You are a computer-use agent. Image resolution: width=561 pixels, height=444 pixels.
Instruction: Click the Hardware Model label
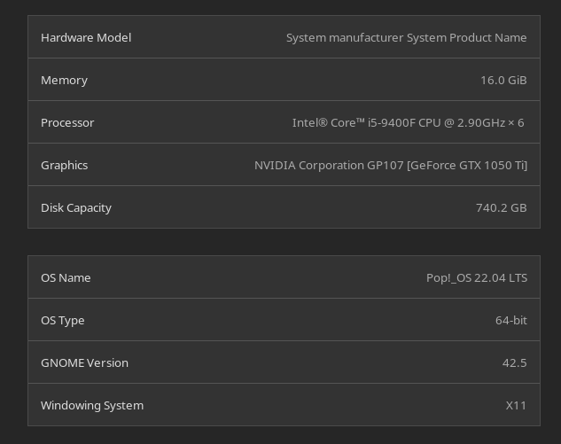86,37
